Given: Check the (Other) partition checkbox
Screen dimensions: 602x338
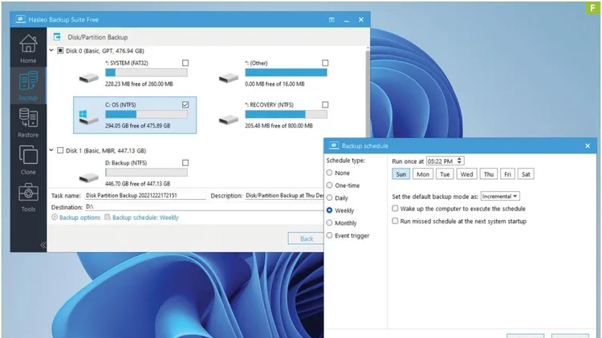Looking at the screenshot, I should pos(325,63).
